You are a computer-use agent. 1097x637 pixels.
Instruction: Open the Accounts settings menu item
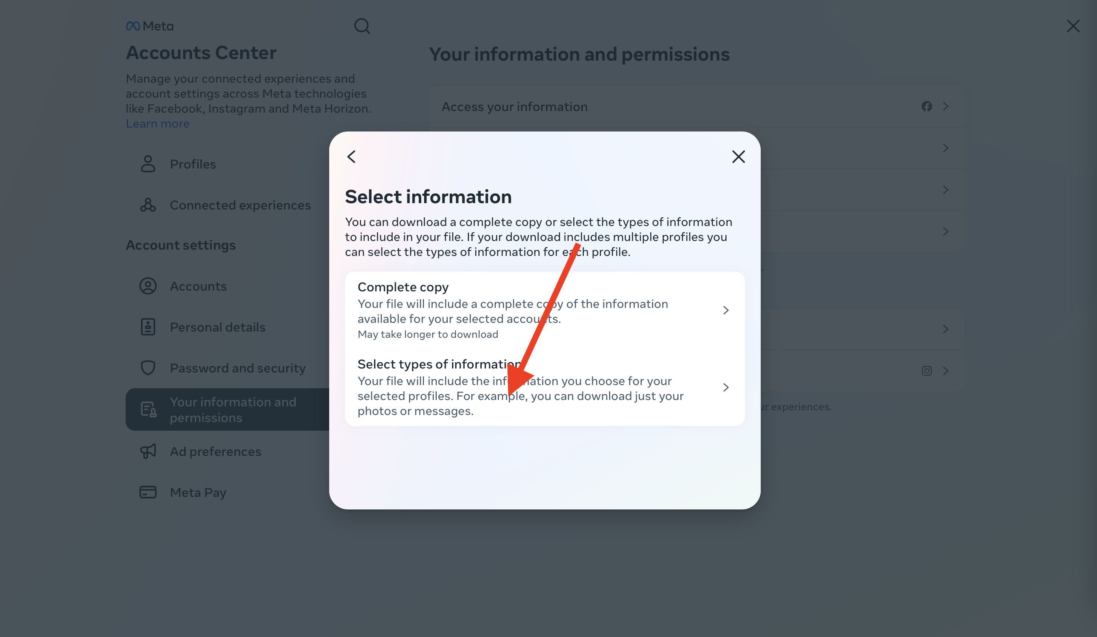coord(198,286)
